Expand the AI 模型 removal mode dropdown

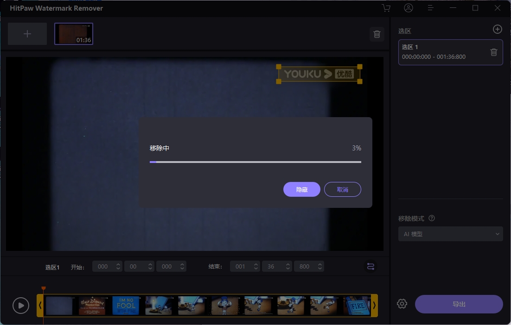point(450,234)
